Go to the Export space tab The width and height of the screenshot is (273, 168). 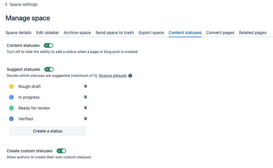click(151, 33)
